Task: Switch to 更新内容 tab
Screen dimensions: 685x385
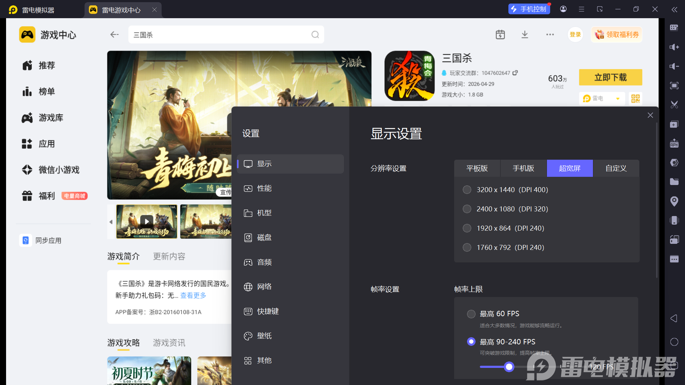Action: coord(169,256)
